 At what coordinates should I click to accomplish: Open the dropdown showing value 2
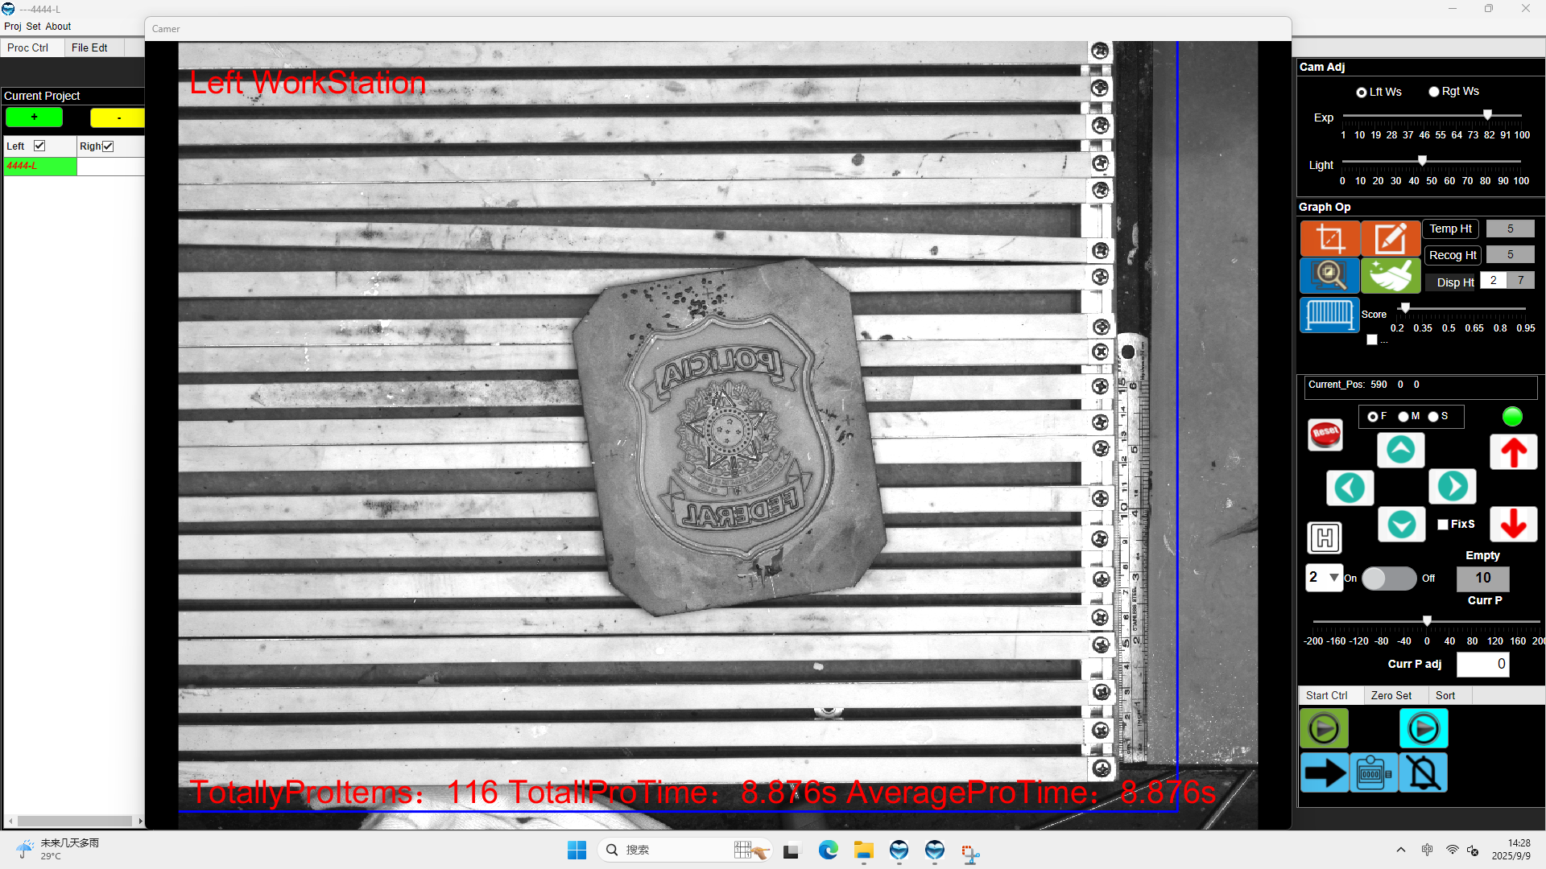1324,578
